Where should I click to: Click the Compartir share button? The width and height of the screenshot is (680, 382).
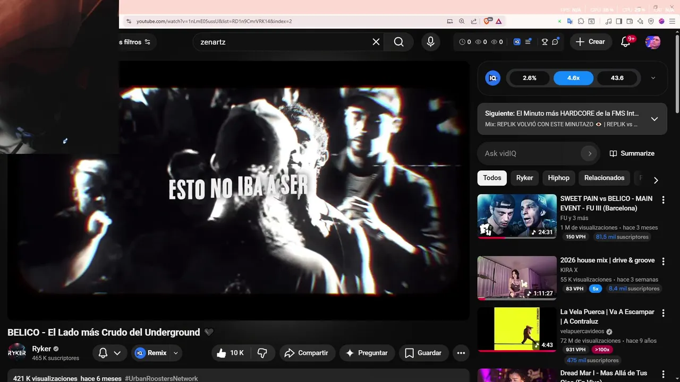[307, 353]
